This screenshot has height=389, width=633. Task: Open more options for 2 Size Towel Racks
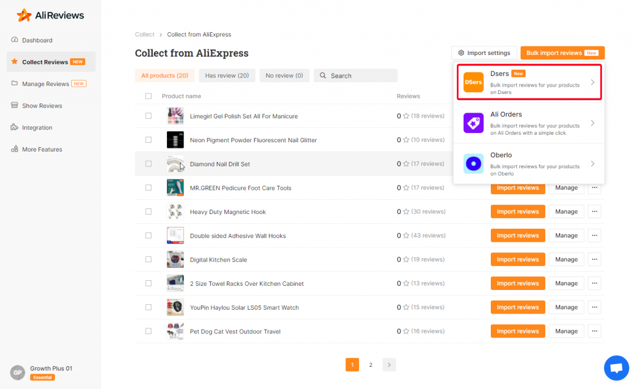(595, 283)
